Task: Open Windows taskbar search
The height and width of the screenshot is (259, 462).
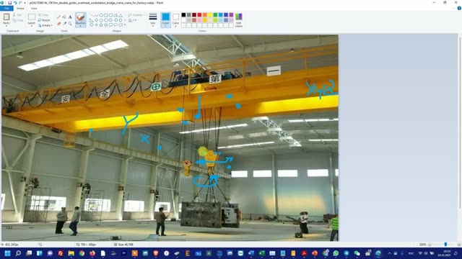Action: coord(18,253)
